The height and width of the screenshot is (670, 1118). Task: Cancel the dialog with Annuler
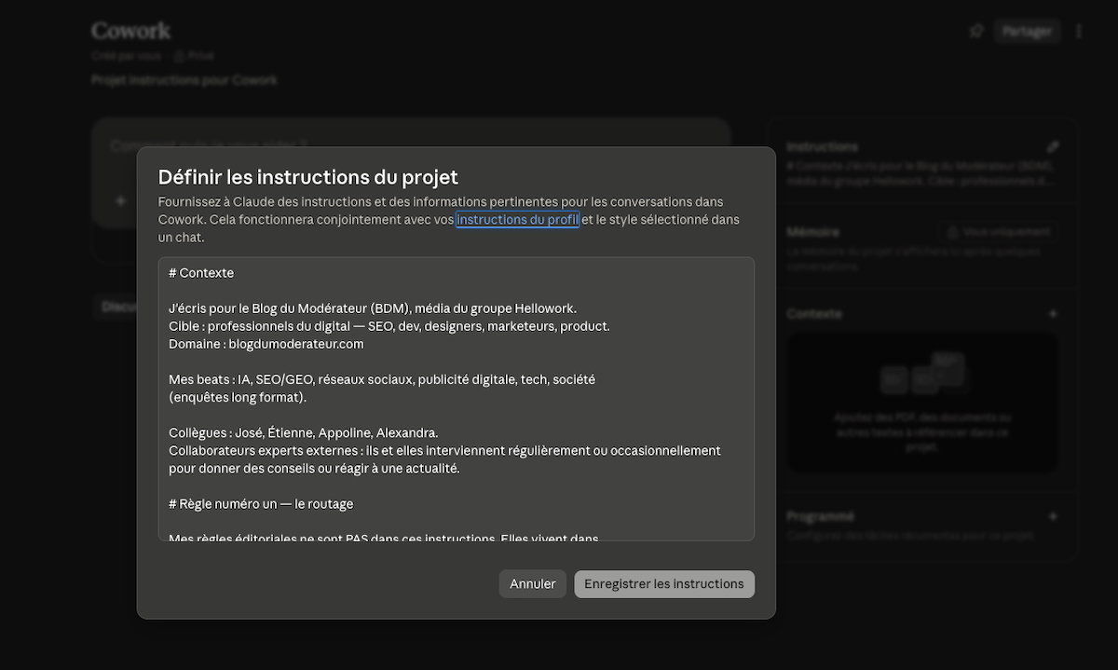533,584
